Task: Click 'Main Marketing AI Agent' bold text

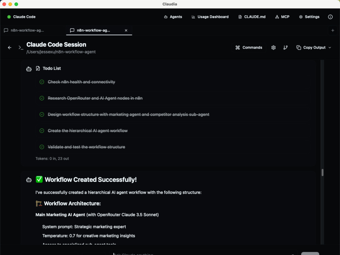Action: [60, 215]
